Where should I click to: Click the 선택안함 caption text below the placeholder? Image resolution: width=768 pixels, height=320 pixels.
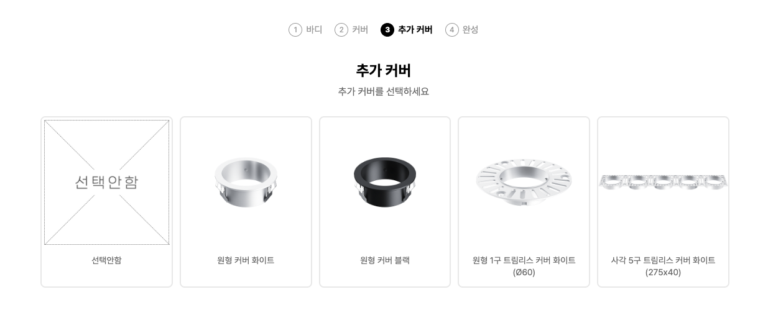point(106,260)
